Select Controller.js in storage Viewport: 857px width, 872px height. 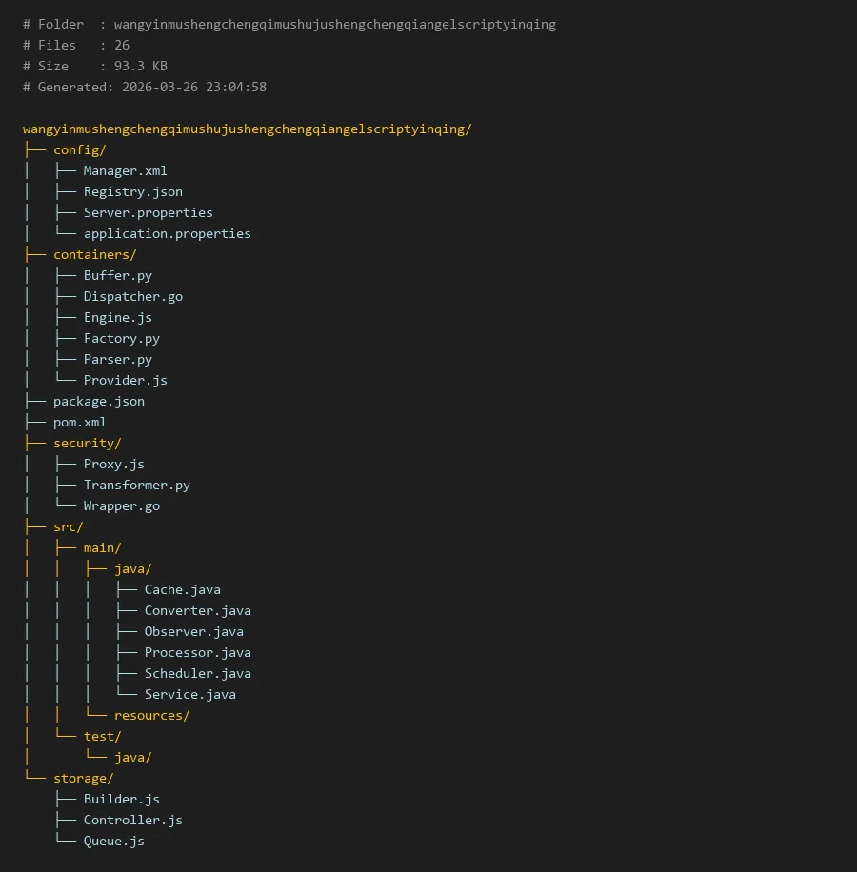click(132, 820)
